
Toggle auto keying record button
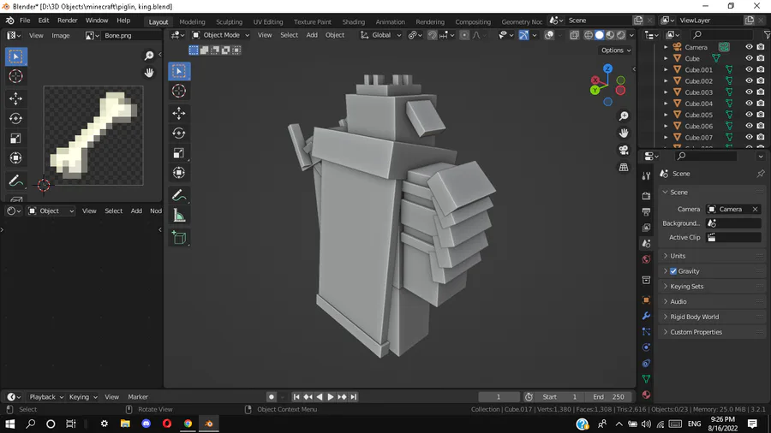coord(271,397)
